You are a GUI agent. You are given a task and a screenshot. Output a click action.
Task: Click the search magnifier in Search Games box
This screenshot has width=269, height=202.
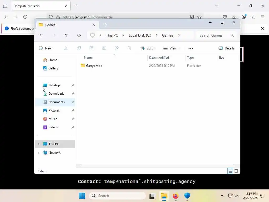pyautogui.click(x=232, y=35)
